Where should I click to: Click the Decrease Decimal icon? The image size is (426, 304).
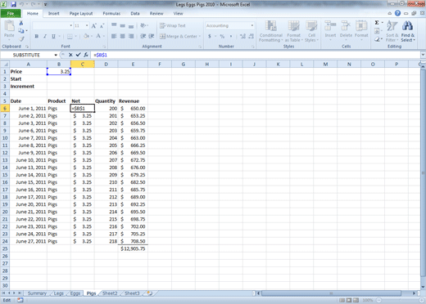pyautogui.click(x=252, y=36)
